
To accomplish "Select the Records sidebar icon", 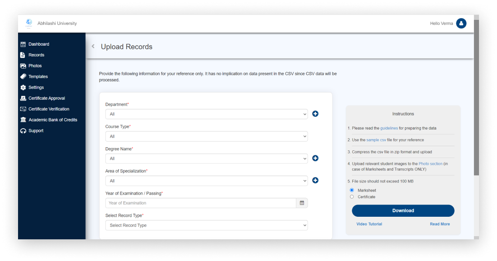I will [23, 55].
